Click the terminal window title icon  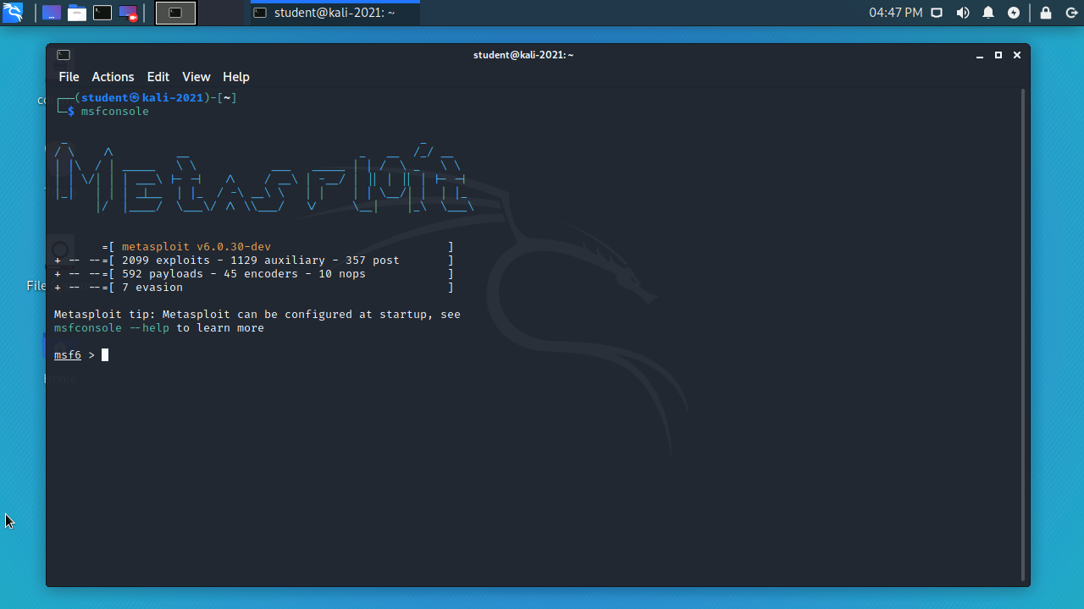click(64, 55)
